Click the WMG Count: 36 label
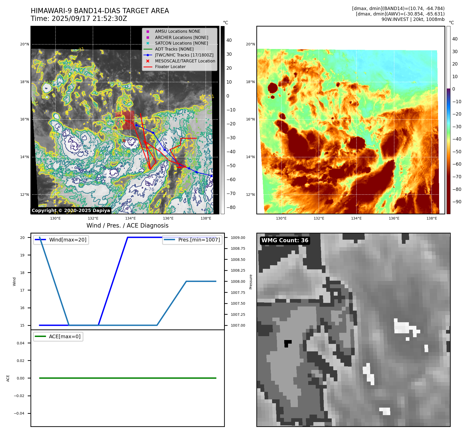Viewport: 468px width, 436px height. pyautogui.click(x=285, y=240)
